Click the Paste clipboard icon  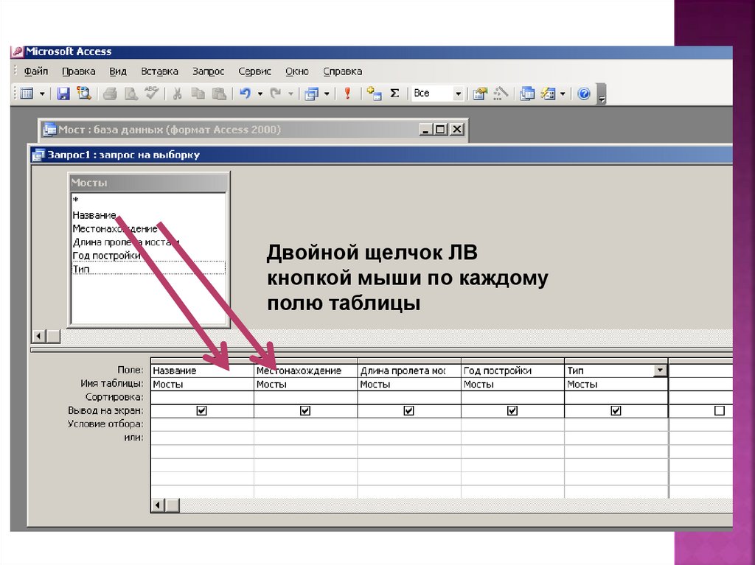[x=219, y=94]
